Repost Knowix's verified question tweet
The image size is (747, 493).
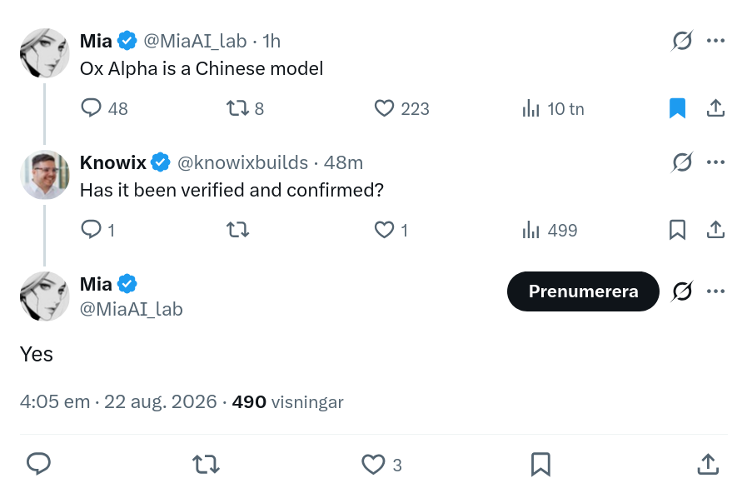pyautogui.click(x=237, y=230)
